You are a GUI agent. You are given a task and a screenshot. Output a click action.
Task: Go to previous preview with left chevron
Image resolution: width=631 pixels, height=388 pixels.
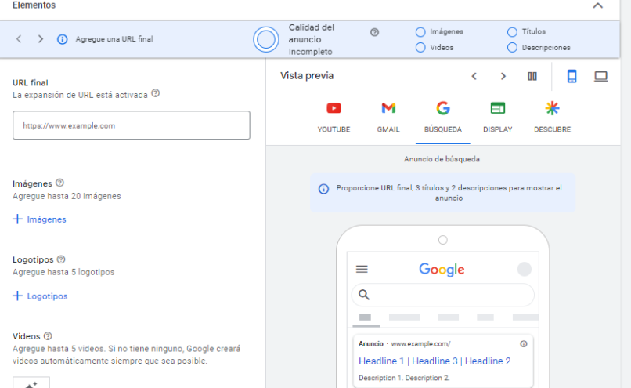[x=474, y=76]
